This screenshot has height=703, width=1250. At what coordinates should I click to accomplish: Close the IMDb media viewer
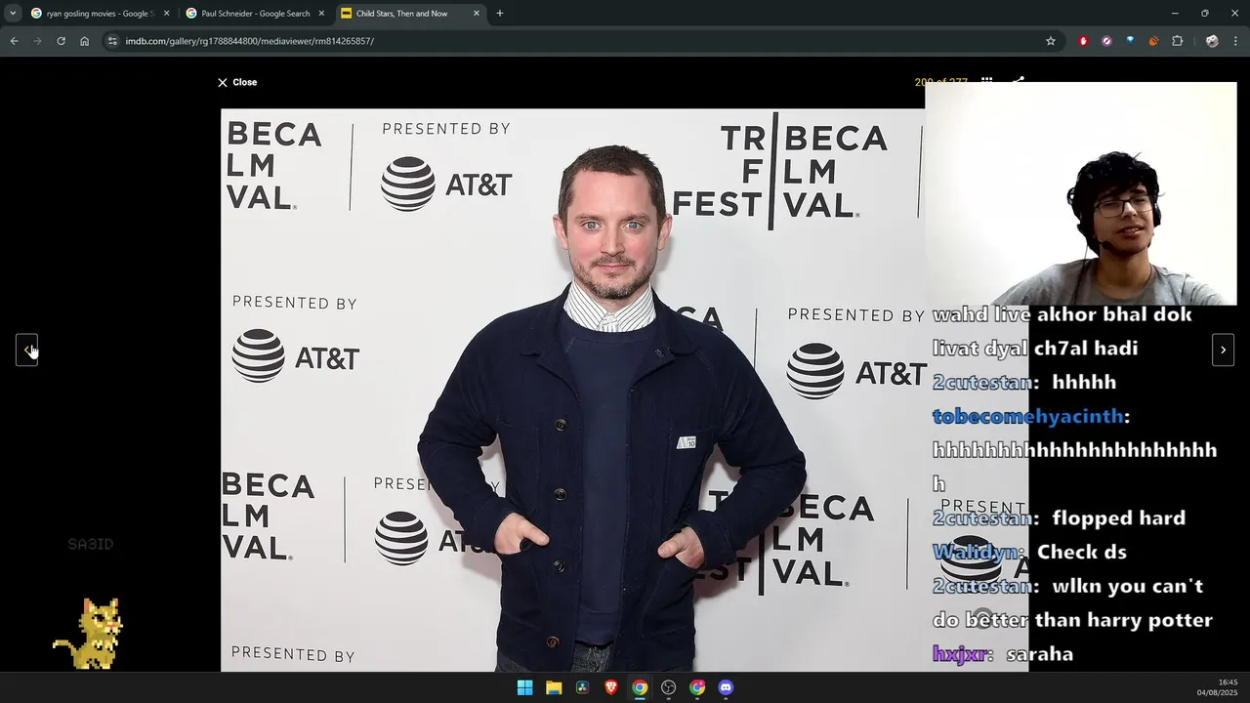[x=237, y=82]
